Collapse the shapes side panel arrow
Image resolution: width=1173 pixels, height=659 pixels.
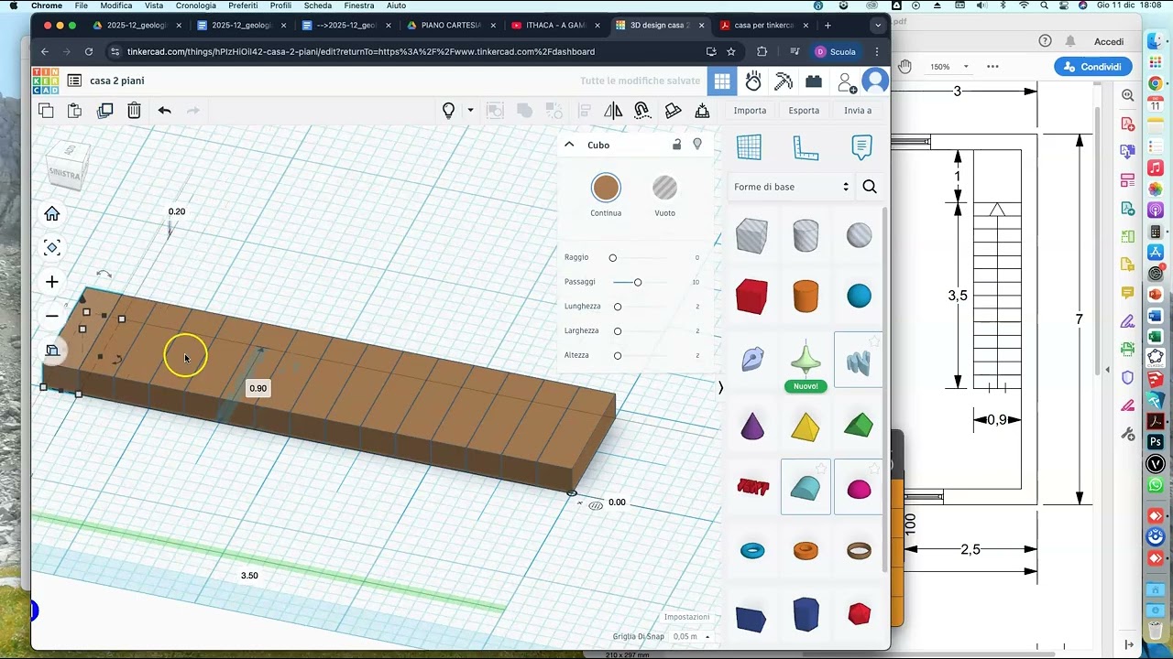point(720,388)
